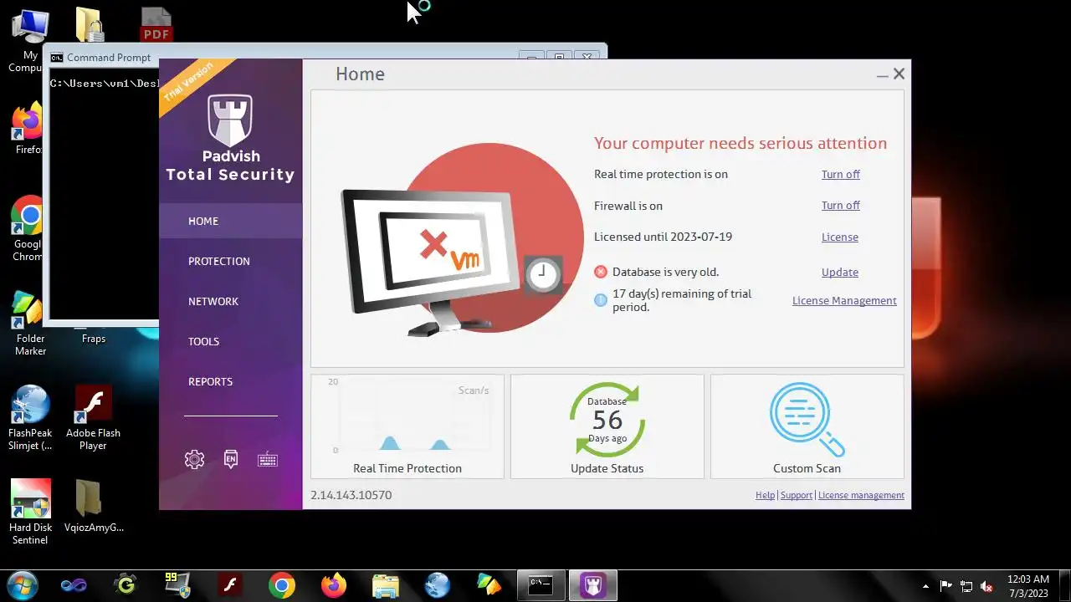Image resolution: width=1071 pixels, height=602 pixels.
Task: Show hidden system tray icons
Action: (925, 586)
